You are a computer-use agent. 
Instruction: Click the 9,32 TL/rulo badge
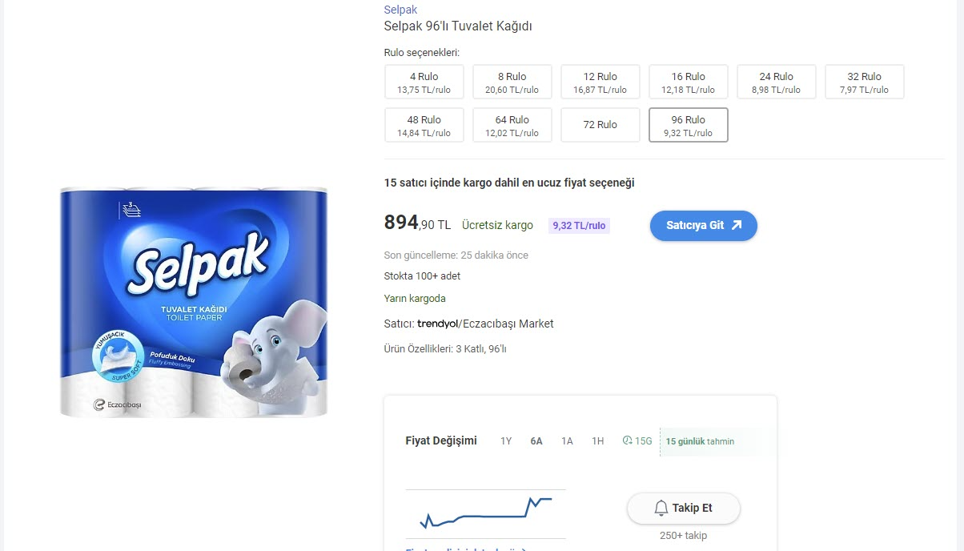point(579,225)
